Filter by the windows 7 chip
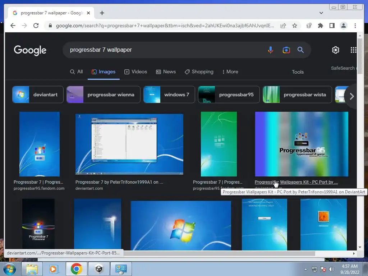 (x=169, y=95)
